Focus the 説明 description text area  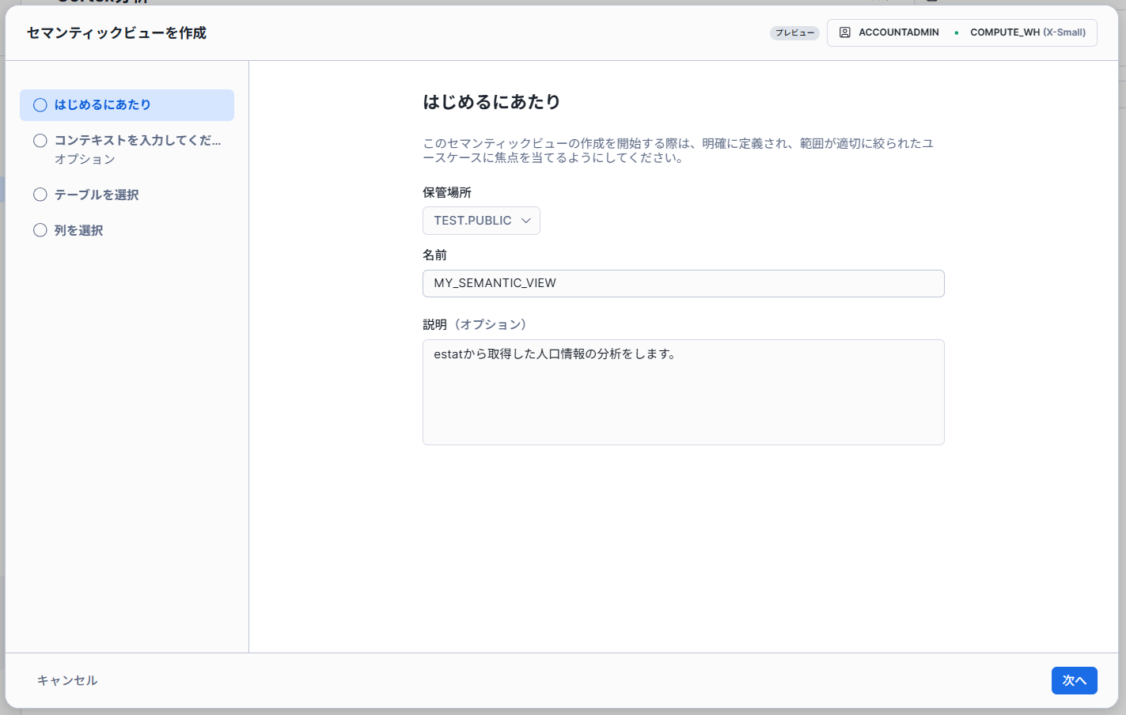click(x=684, y=392)
